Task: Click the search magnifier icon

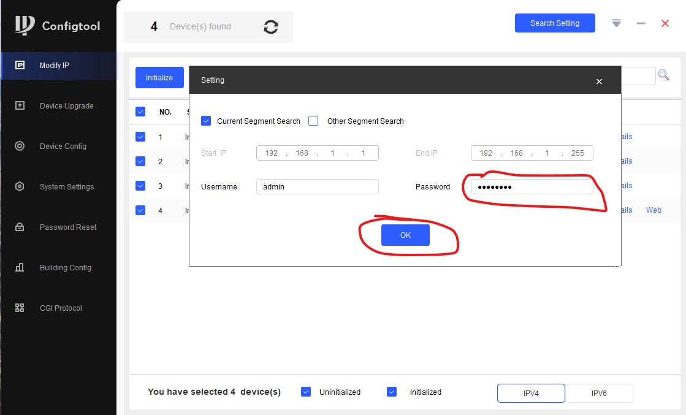Action: [x=663, y=75]
